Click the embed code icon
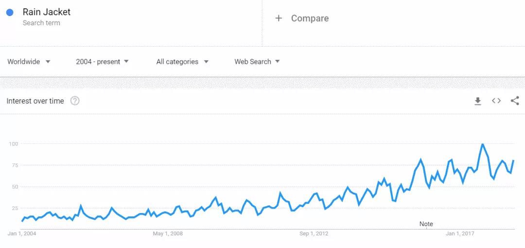This screenshot has height=248, width=525. (x=496, y=101)
